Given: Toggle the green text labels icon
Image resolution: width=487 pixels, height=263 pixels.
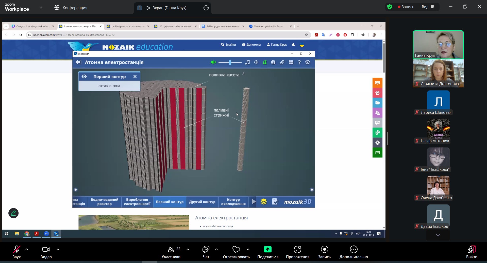Looking at the screenshot, I should [x=265, y=62].
